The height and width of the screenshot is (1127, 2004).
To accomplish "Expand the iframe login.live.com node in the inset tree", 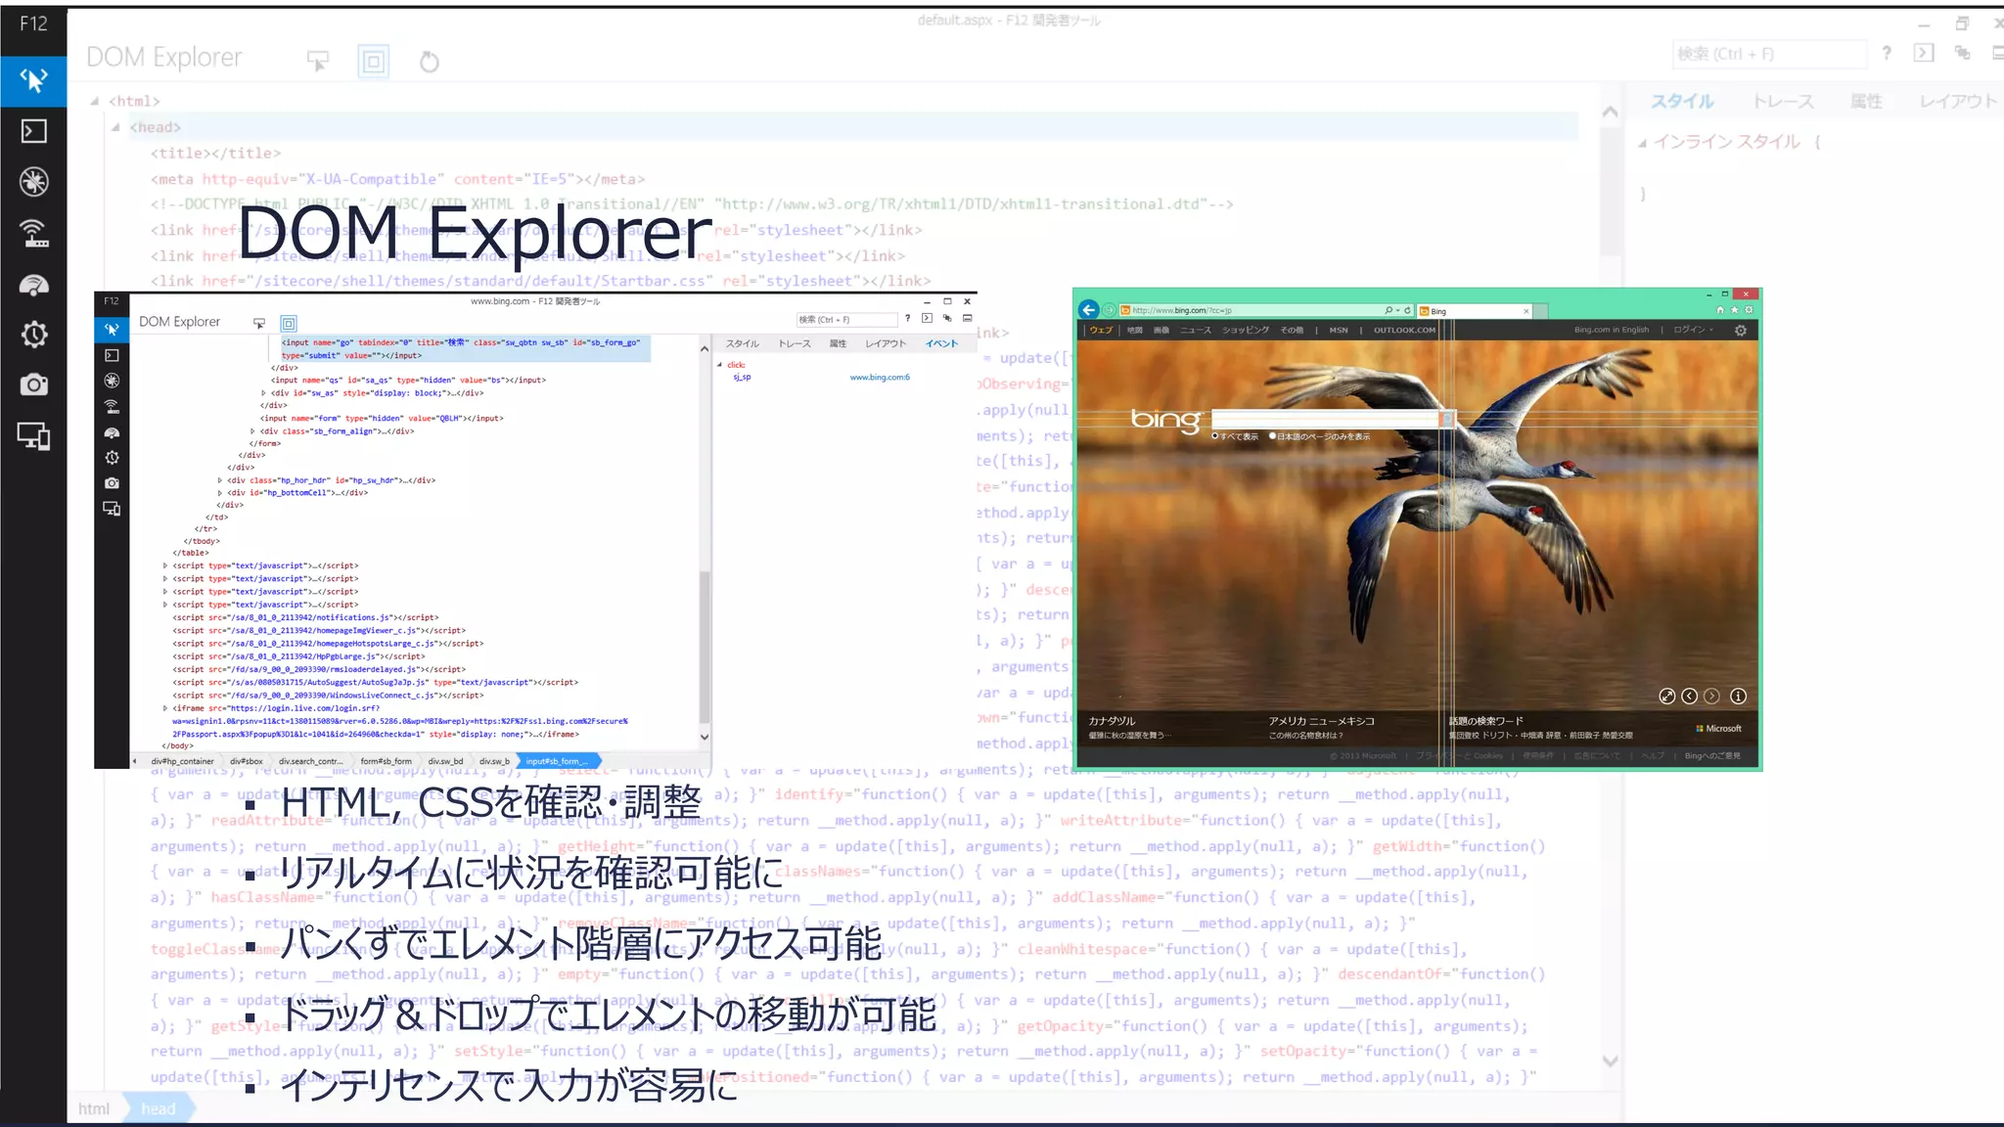I will pos(165,708).
